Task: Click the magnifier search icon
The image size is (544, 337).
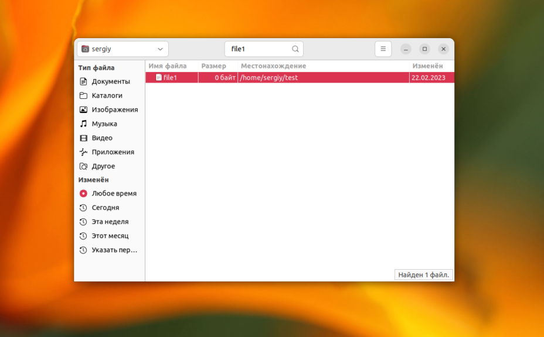Action: pyautogui.click(x=295, y=49)
